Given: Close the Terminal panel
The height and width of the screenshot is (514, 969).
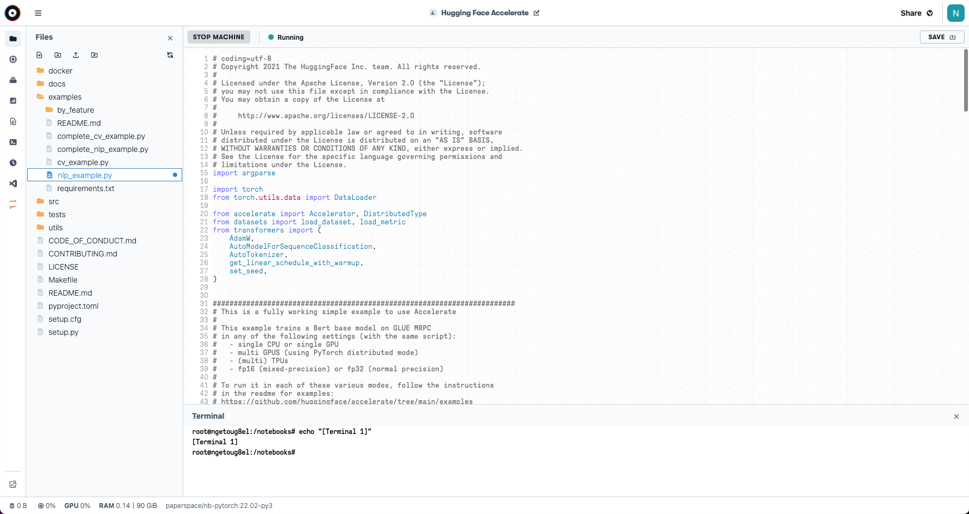Looking at the screenshot, I should [x=956, y=417].
